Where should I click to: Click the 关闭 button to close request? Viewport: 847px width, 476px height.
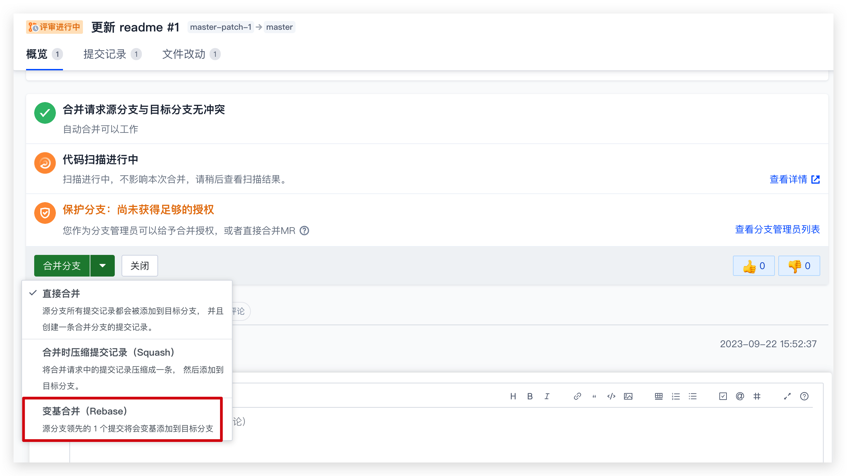(x=139, y=266)
